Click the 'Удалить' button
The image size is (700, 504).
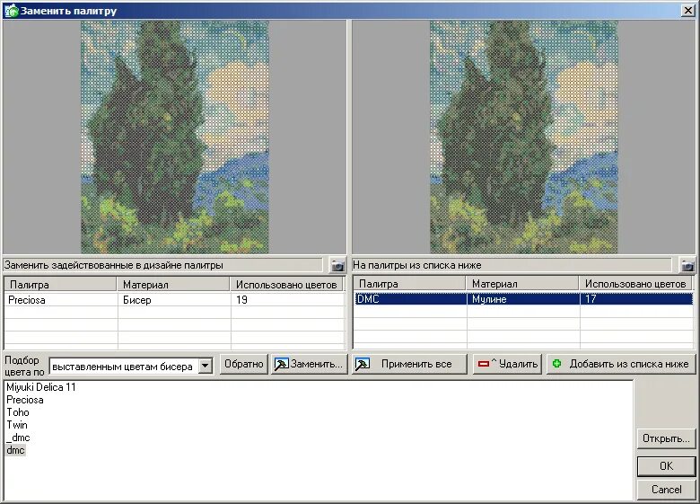[x=508, y=364]
